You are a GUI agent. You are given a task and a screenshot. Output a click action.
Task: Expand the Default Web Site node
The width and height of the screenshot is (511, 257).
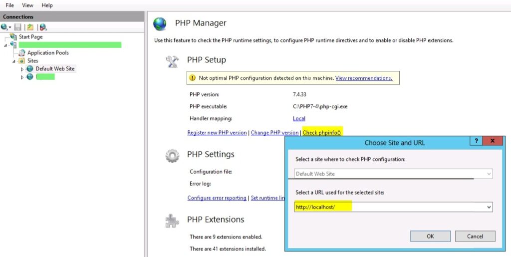pyautogui.click(x=22, y=69)
